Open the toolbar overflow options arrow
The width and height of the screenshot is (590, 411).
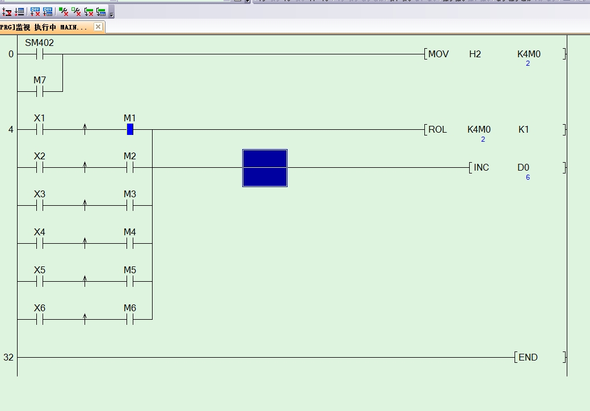coord(111,14)
